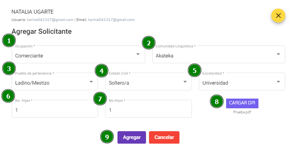295x151 pixels.
Task: Select the Universidad value in Escolaridad
Action: (215, 83)
